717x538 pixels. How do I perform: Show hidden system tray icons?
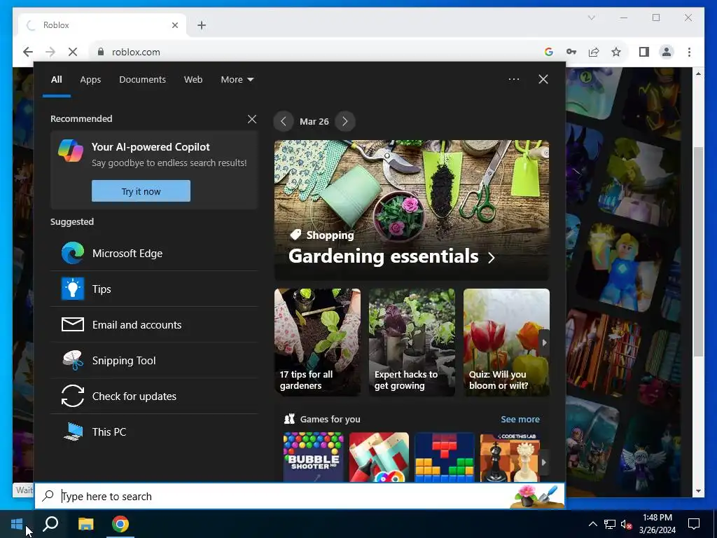coord(592,524)
